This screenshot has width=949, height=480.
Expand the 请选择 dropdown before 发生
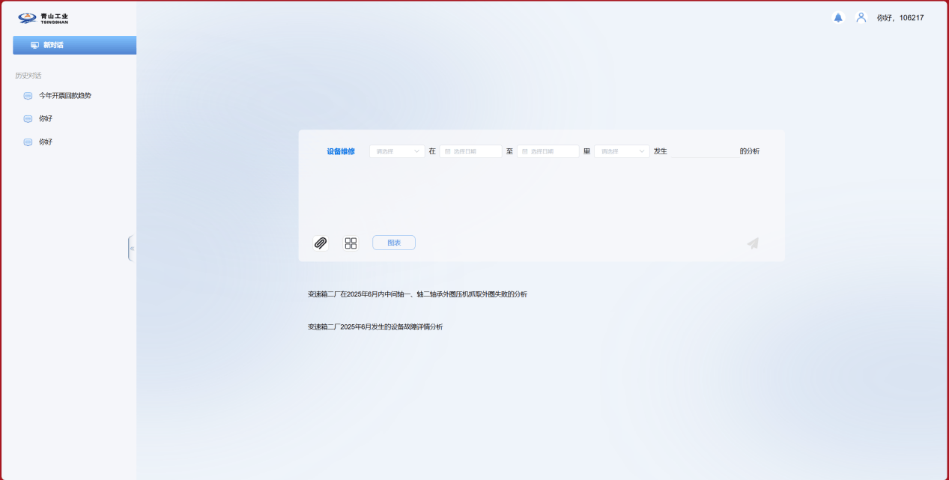pyautogui.click(x=622, y=151)
